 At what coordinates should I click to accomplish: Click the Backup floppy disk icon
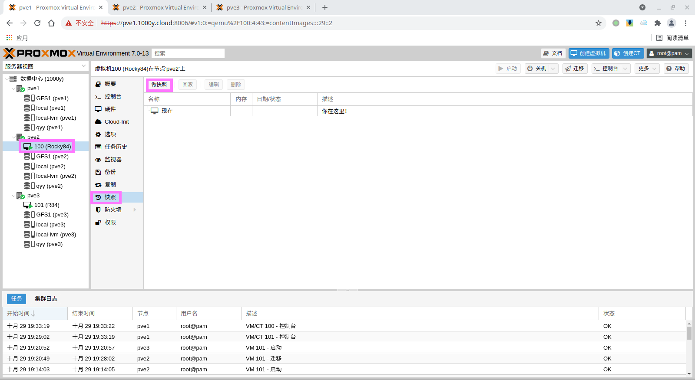click(x=98, y=172)
